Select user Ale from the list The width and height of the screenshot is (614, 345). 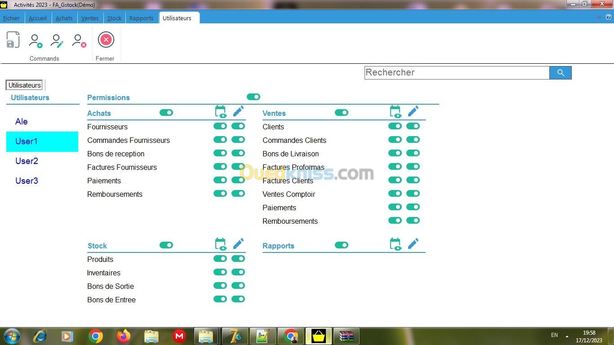pos(22,122)
